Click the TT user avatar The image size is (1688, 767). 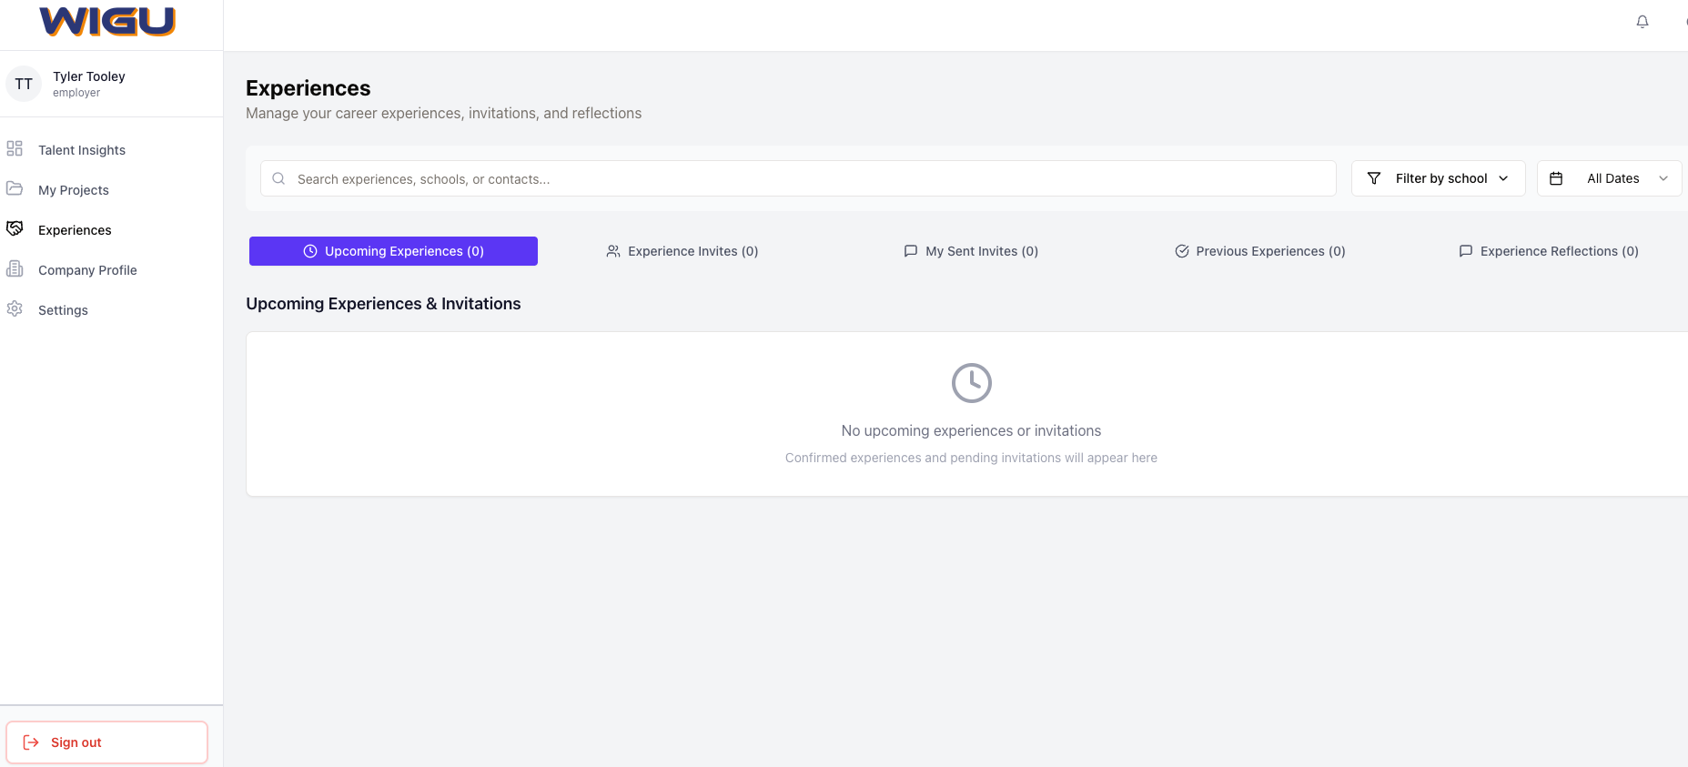24,84
